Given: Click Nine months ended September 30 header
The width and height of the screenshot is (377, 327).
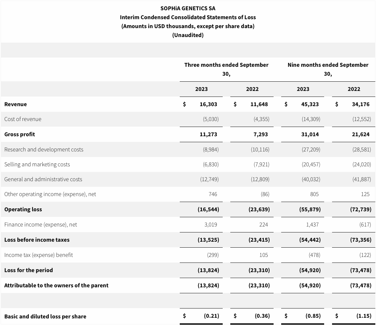Looking at the screenshot, I should [328, 69].
